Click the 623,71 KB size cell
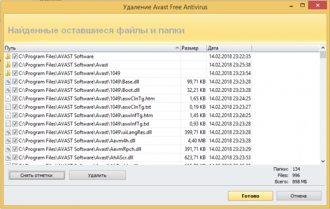 (194, 157)
